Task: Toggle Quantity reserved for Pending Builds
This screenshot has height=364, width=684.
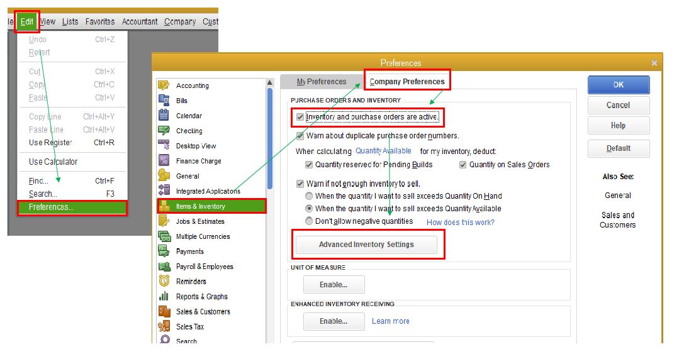Action: 309,165
